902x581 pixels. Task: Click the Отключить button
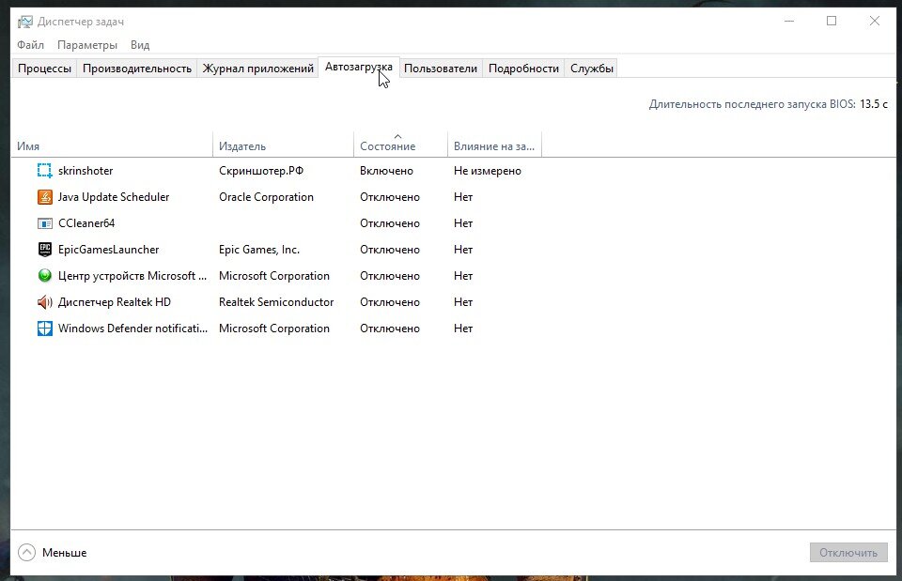[x=848, y=553]
